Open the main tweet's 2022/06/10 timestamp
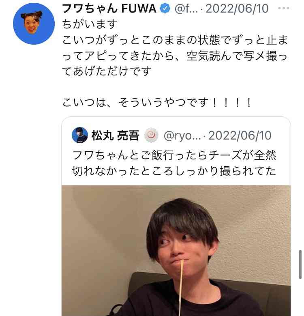This screenshot has height=316, width=304. [x=237, y=9]
